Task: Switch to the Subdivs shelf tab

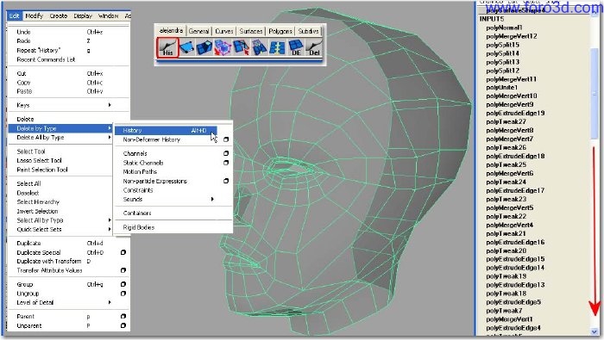Action: (x=308, y=31)
